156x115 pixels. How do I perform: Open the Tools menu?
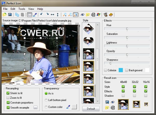[22, 9]
